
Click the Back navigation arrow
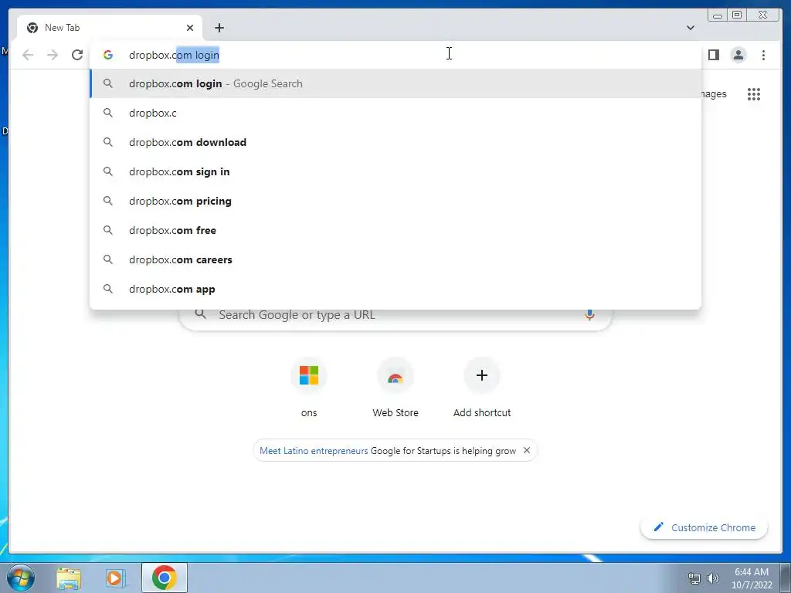(28, 55)
